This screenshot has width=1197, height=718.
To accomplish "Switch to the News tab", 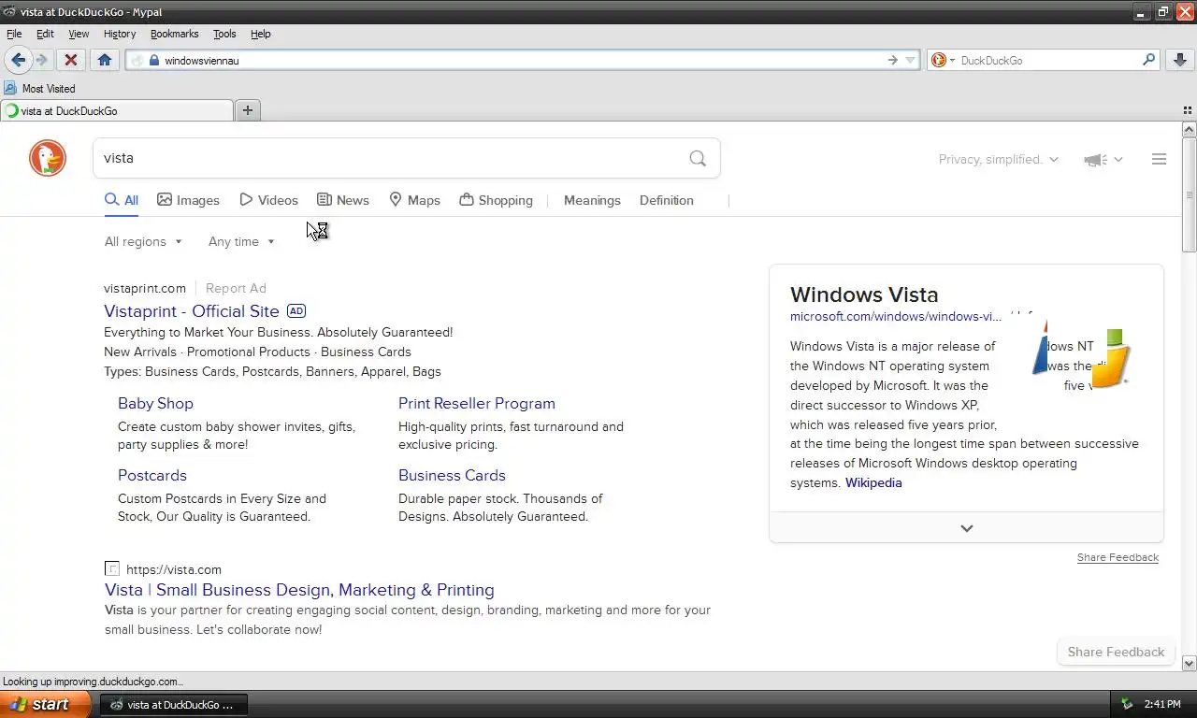I will (x=343, y=200).
